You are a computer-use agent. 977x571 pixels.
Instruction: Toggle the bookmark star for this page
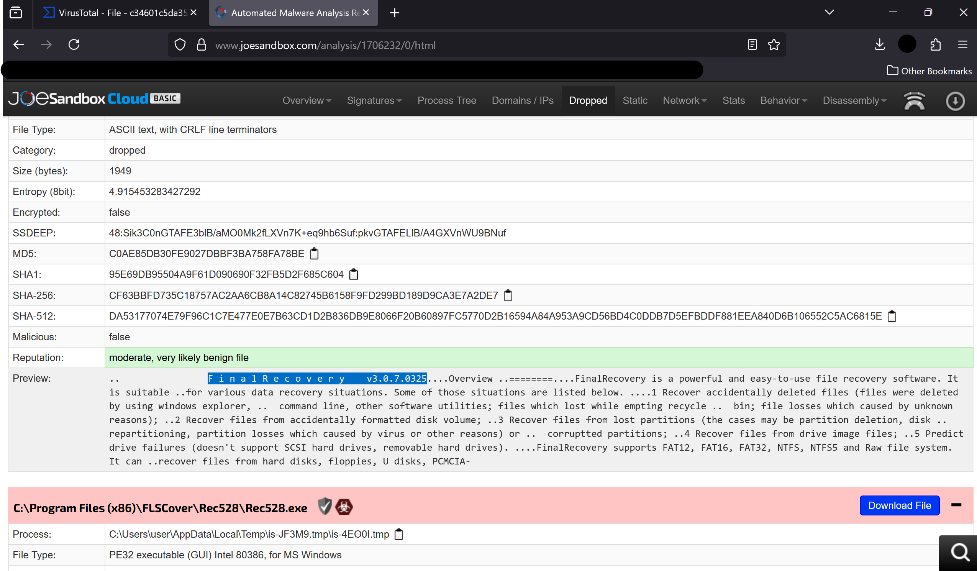point(774,44)
